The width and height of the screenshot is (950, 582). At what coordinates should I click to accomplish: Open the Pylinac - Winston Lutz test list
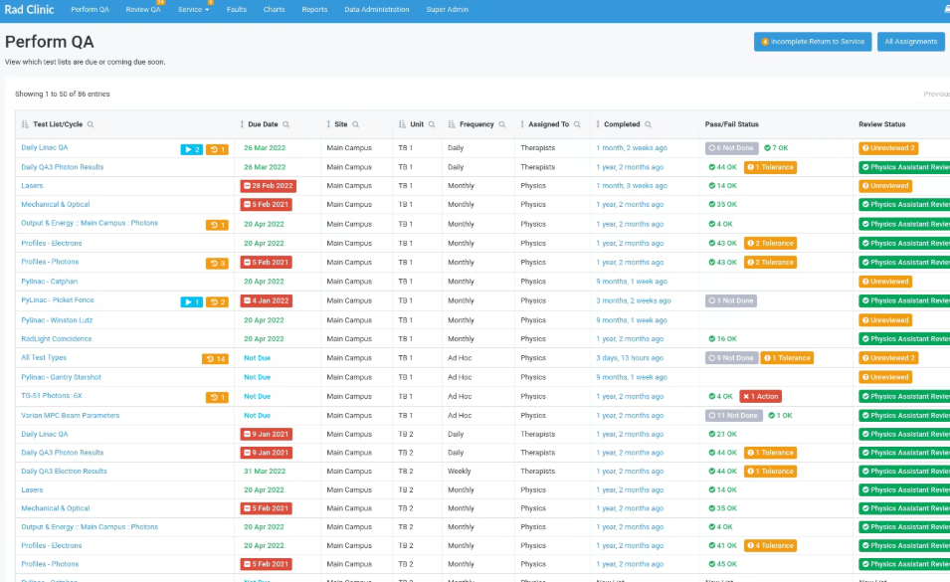(57, 319)
